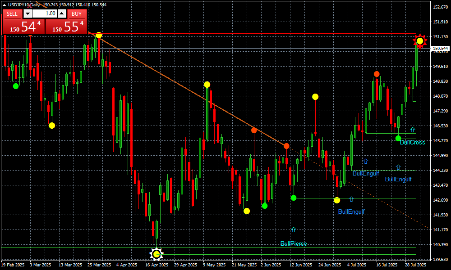Click the up arrow above BullCross label

click(x=412, y=130)
